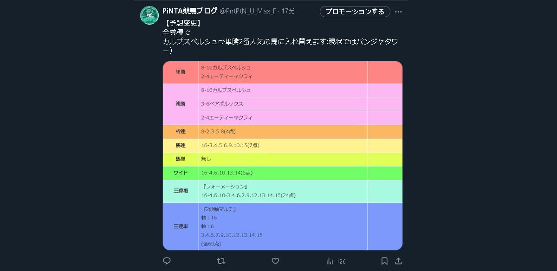Reply to the PiNTA競馬ブログ tweet
The image size is (557, 271).
click(167, 261)
